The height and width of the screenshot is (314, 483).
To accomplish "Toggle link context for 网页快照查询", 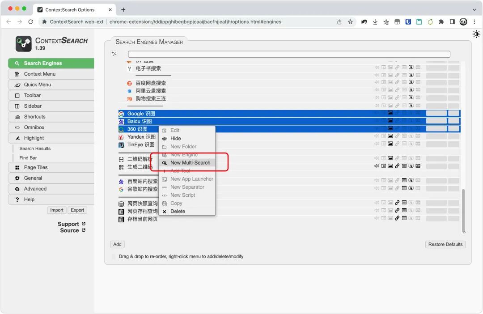I will click(397, 203).
